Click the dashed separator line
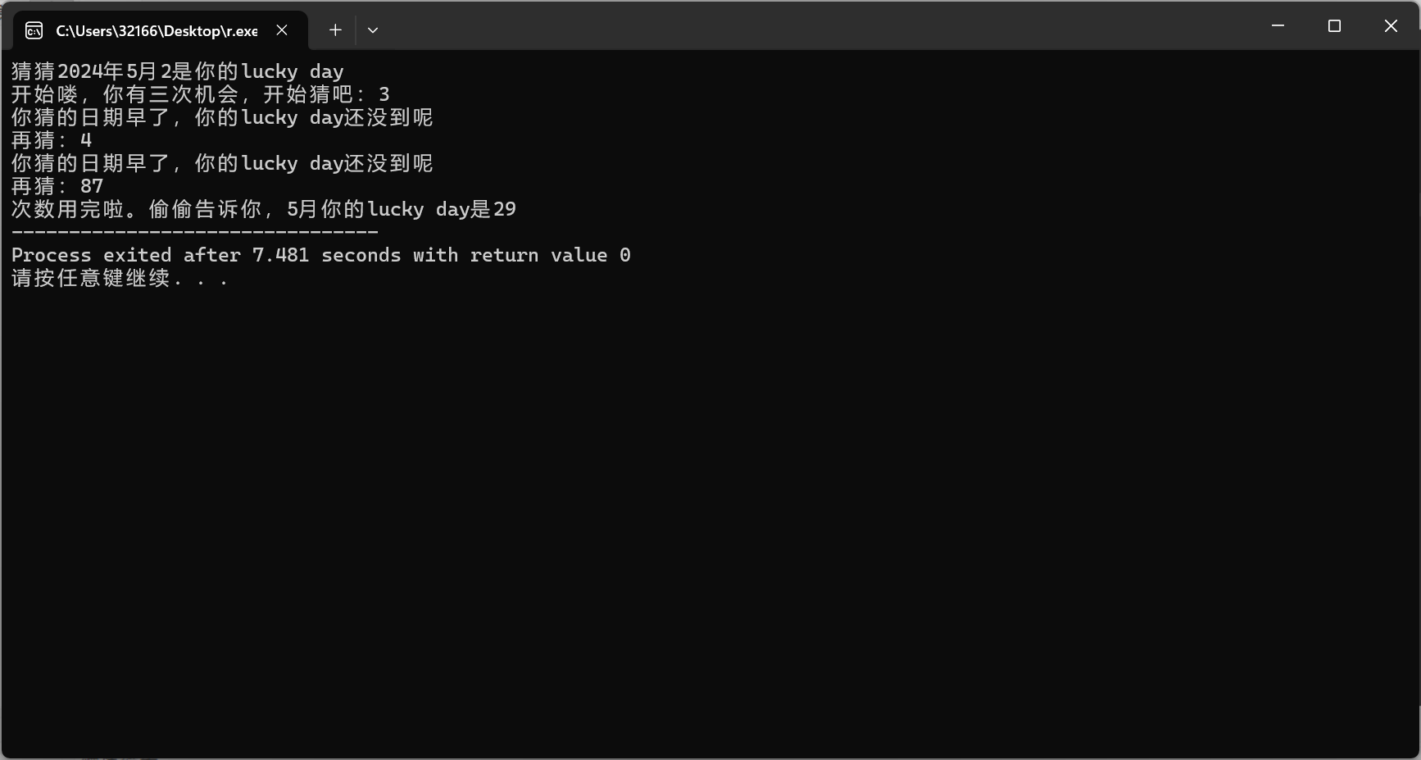 pyautogui.click(x=195, y=232)
